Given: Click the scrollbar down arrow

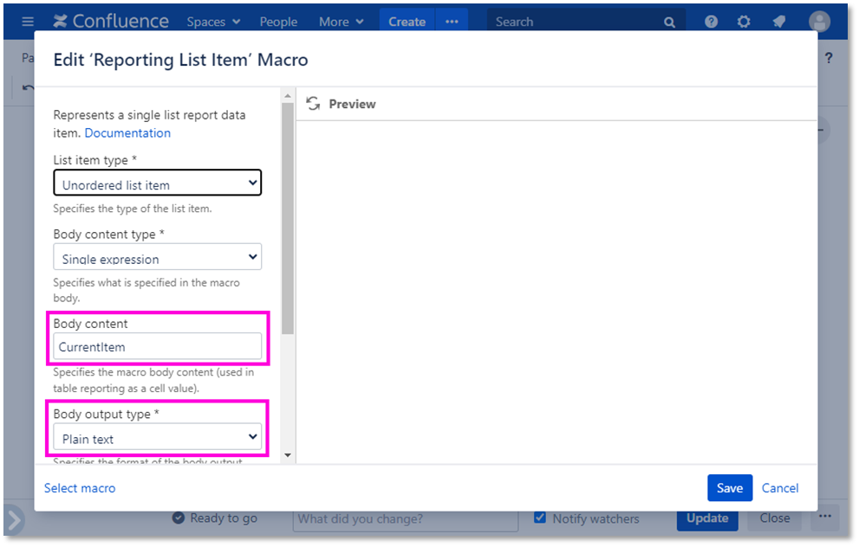Looking at the screenshot, I should [x=288, y=455].
